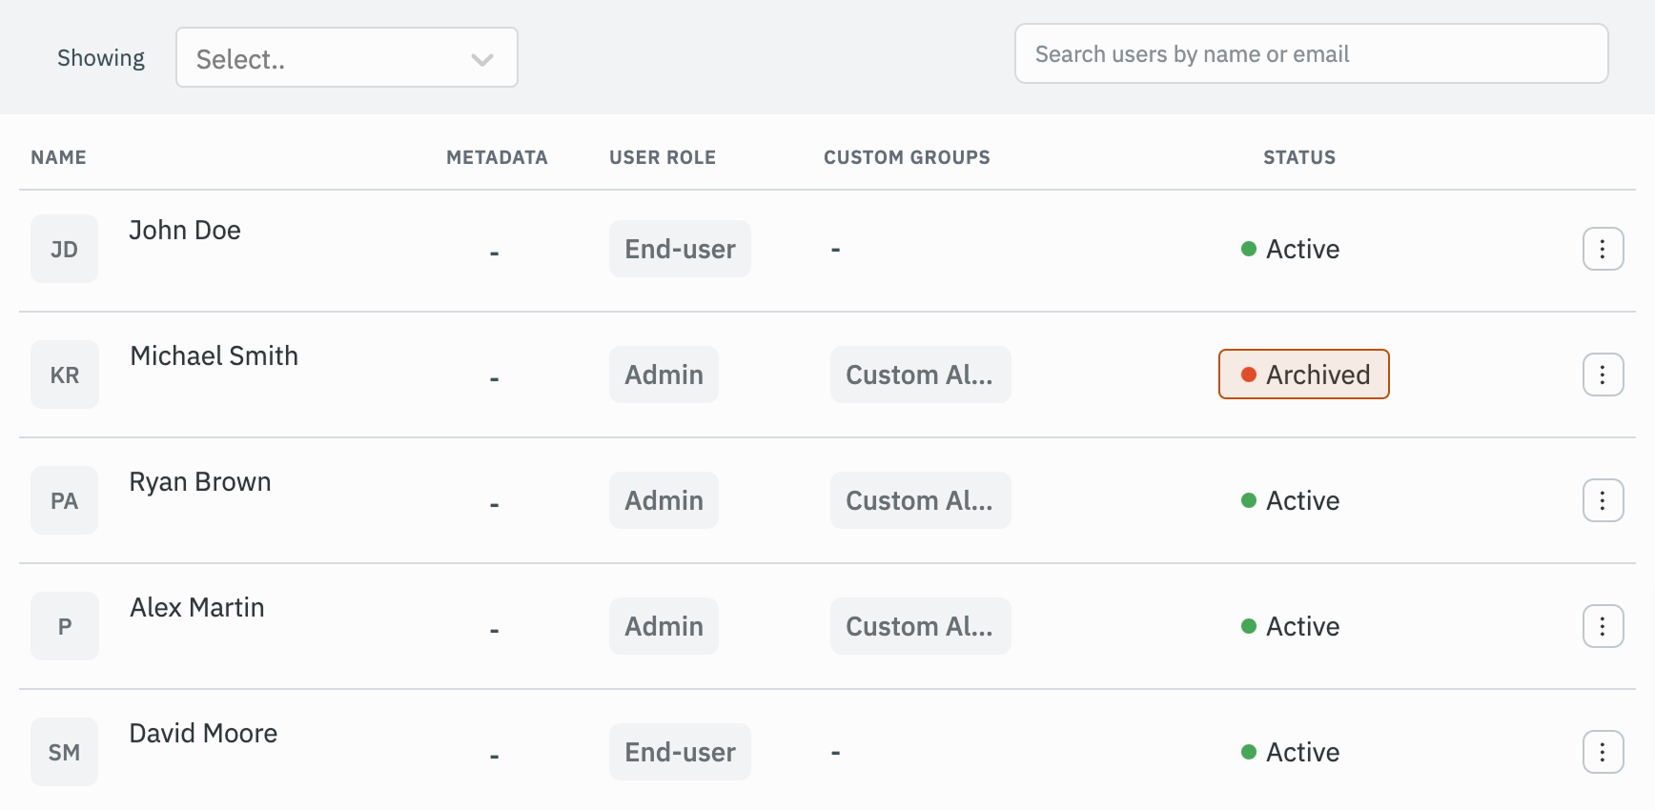Sort by the STATUS column header
The height and width of the screenshot is (810, 1655).
tap(1298, 157)
